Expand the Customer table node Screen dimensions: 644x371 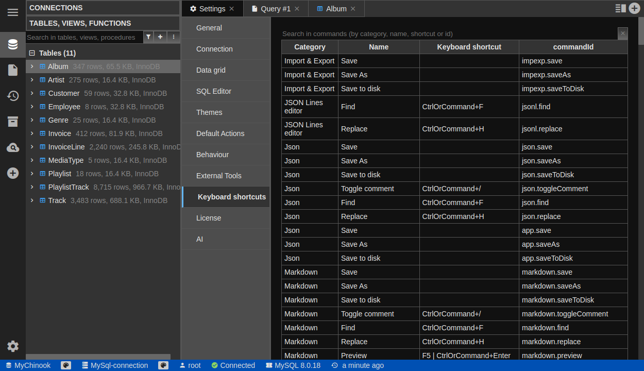coord(32,93)
